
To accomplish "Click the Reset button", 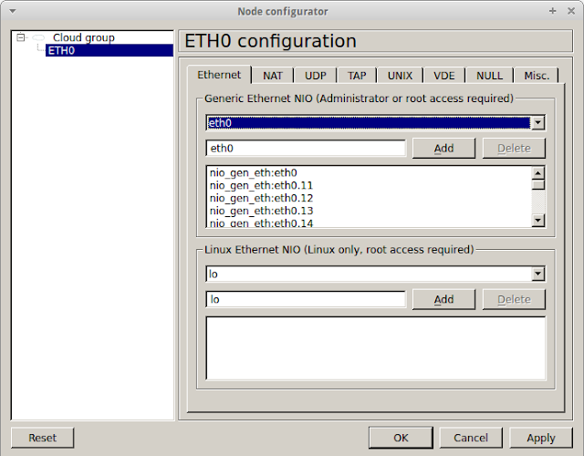I will [43, 438].
